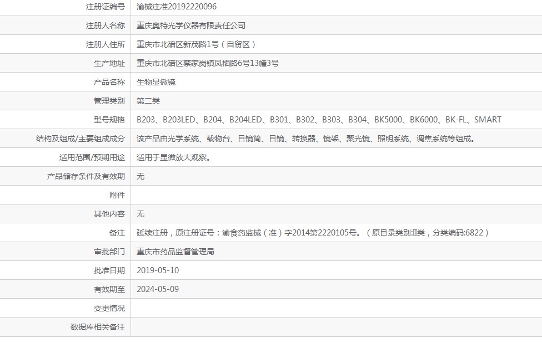The image size is (542, 343).
Task: Click production address 蔡家岗镇凤栖路6号13幢3号
Action: point(231,63)
